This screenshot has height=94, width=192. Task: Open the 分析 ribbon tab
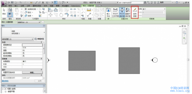click(x=28, y=6)
